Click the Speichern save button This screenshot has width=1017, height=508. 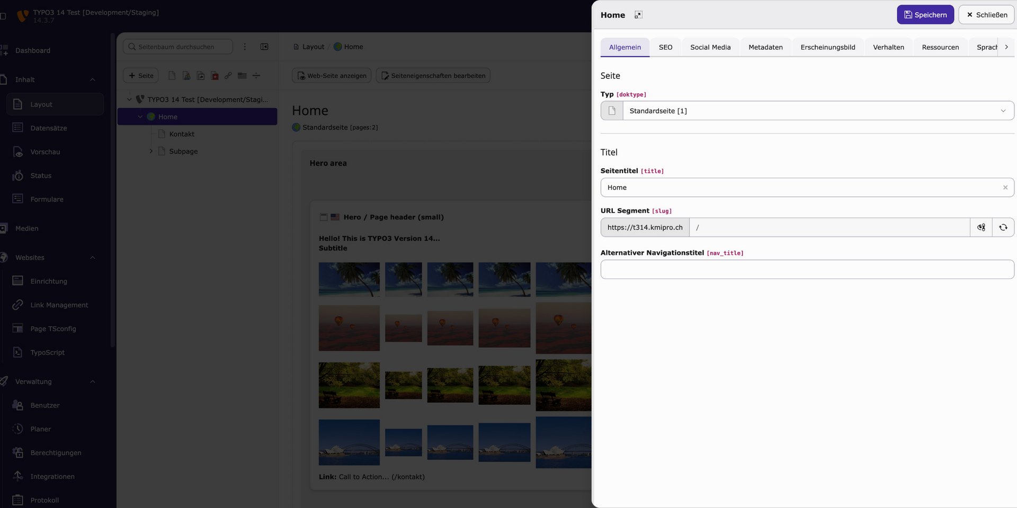pyautogui.click(x=925, y=15)
